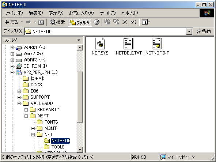Expand the I386 folder node
216x162 pixels.
(x=19, y=91)
